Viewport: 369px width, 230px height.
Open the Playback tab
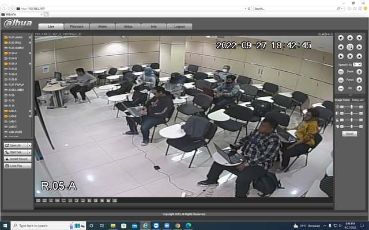pyautogui.click(x=77, y=26)
